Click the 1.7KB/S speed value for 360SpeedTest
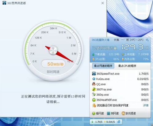 pos(143,74)
